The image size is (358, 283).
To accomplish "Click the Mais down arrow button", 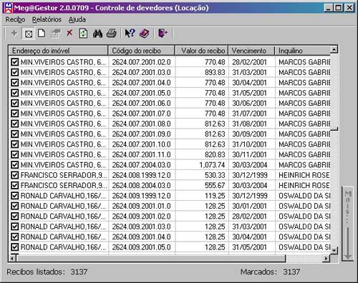I will (x=347, y=224).
